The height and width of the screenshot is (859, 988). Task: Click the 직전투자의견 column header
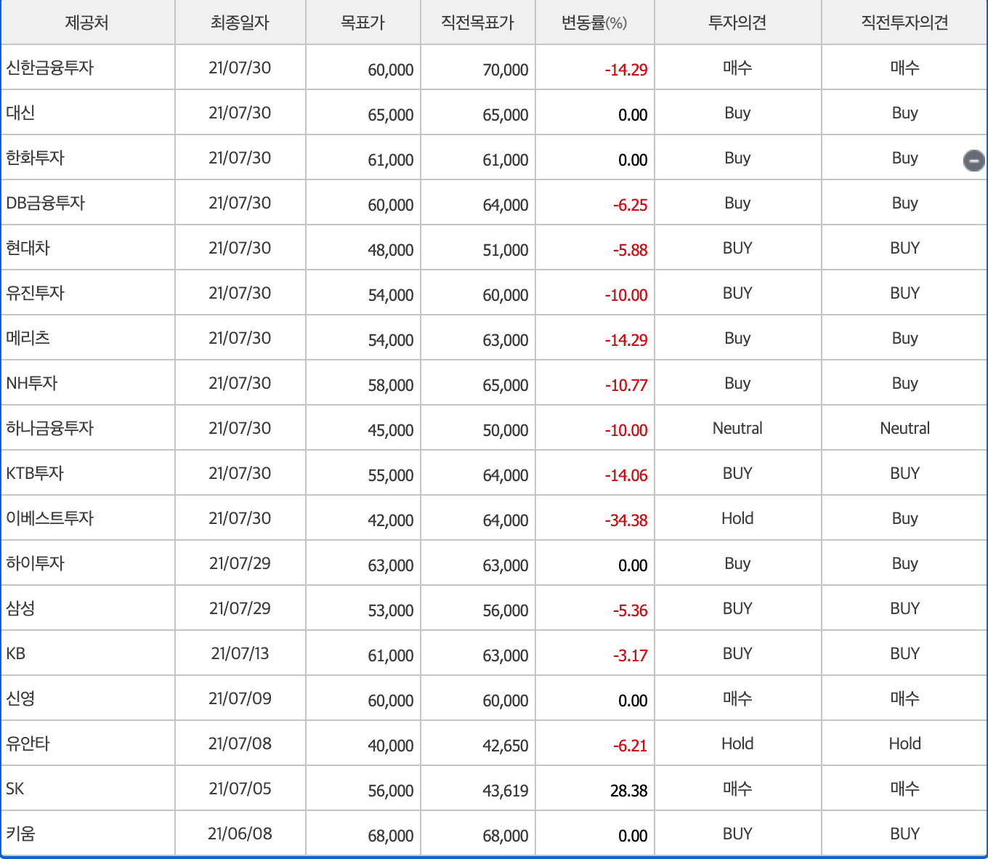pos(904,23)
